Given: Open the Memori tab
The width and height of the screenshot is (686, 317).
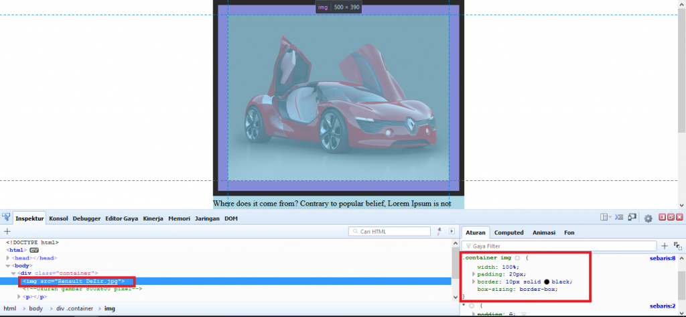Looking at the screenshot, I should [x=180, y=218].
